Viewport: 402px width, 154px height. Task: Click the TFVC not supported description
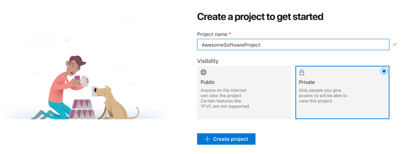coord(225,98)
